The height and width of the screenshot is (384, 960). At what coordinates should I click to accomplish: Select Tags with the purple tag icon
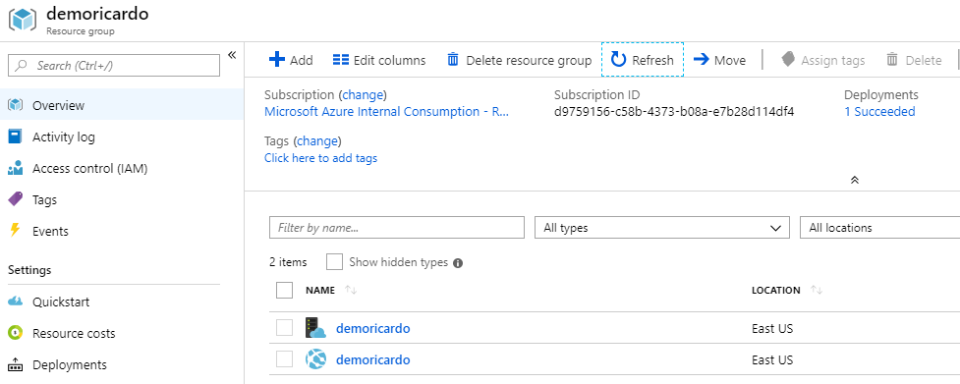(44, 200)
